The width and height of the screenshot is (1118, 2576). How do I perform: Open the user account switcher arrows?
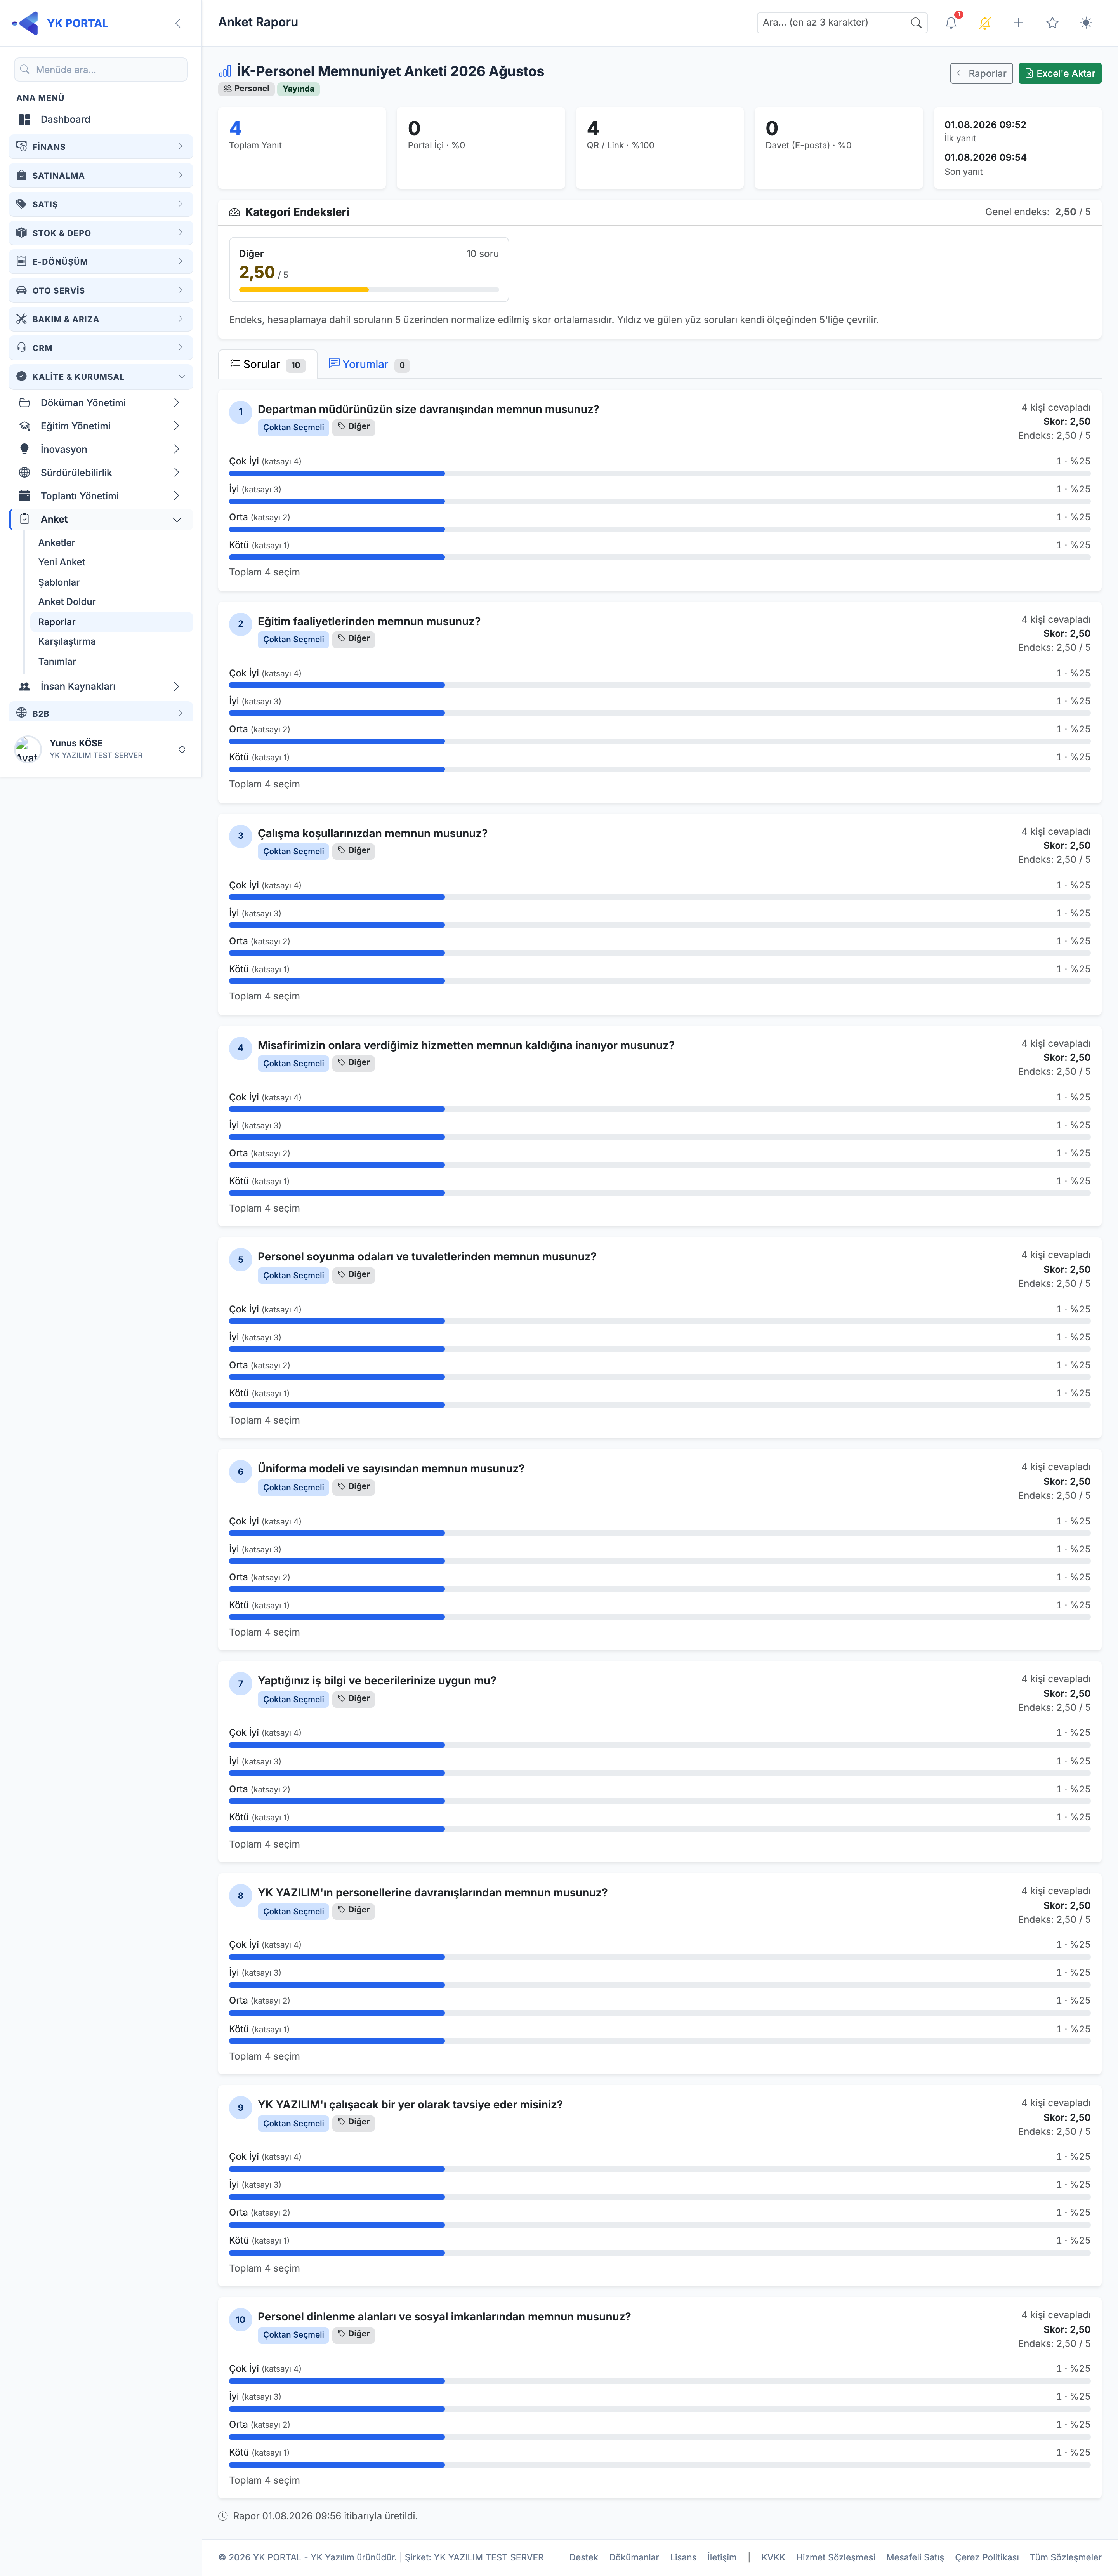[182, 750]
